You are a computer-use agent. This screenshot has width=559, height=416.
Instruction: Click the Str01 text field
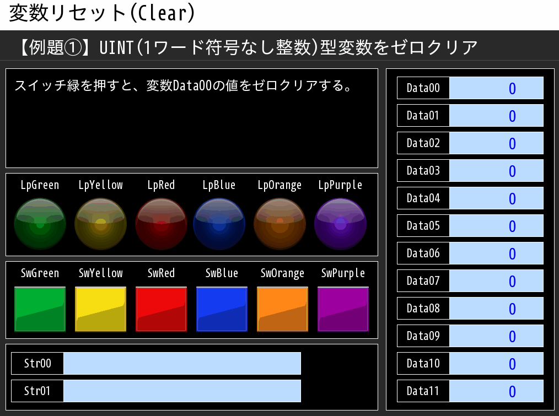(182, 391)
